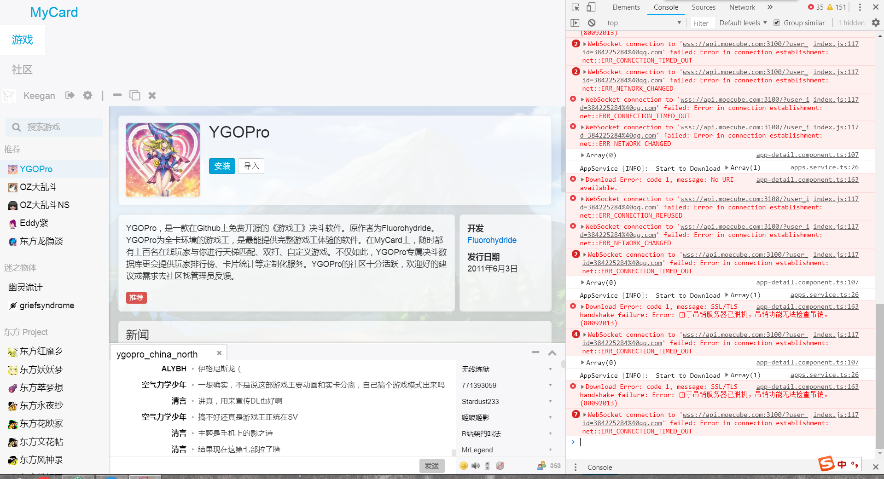Click the 安装 install button

click(x=222, y=166)
